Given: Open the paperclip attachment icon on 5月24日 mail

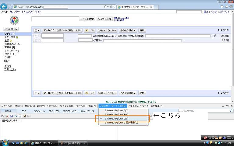Looking at the screenshot, I should [x=214, y=36].
